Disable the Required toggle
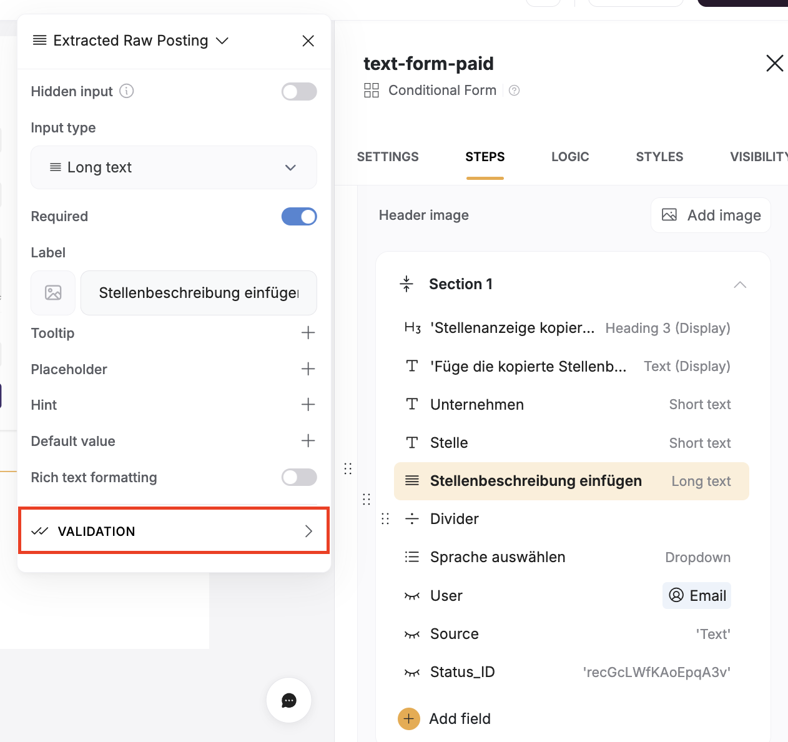788x742 pixels. click(x=299, y=217)
